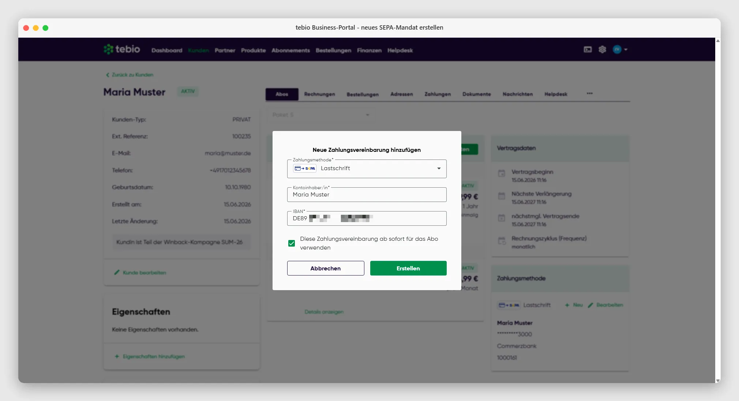Expand the Zahlungsmethode dropdown arrow

pos(439,168)
